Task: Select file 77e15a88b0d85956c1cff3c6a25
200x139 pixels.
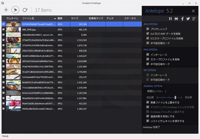Action: pos(38,88)
